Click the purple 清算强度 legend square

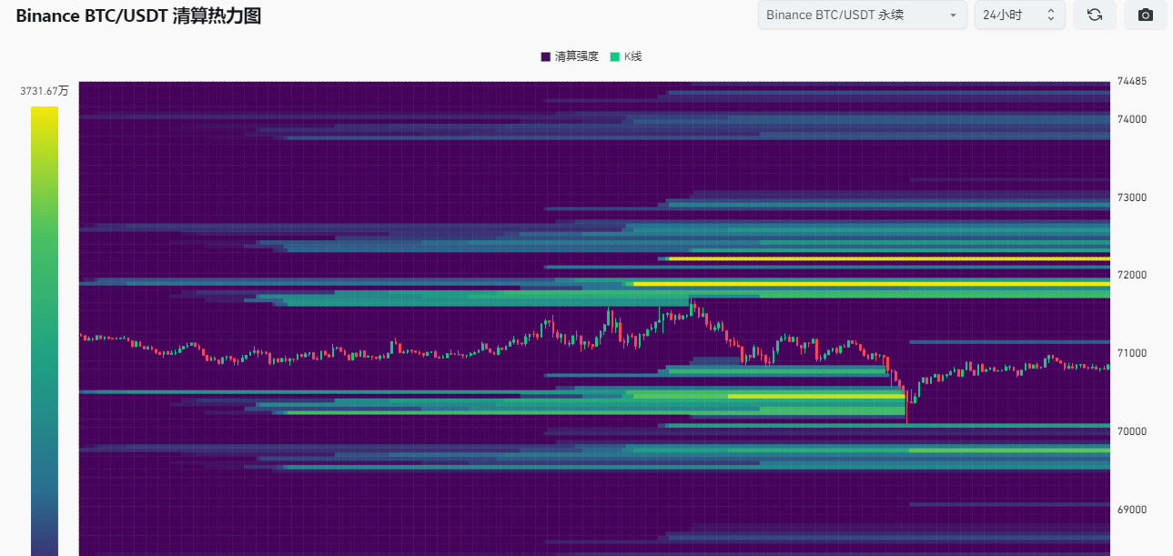(x=546, y=56)
